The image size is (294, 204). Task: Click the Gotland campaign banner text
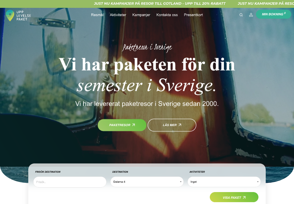[159, 4]
